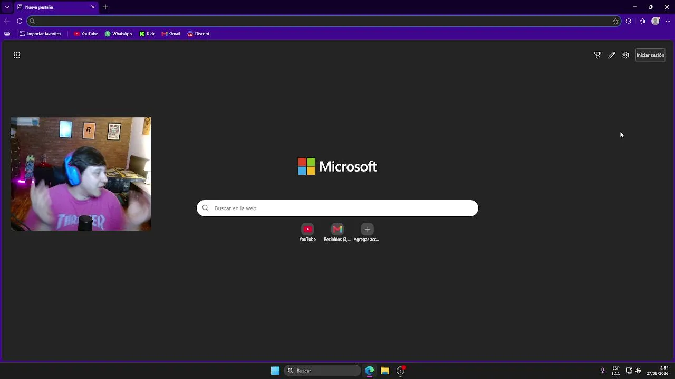
Task: Open the Kick bookmark
Action: tap(147, 34)
